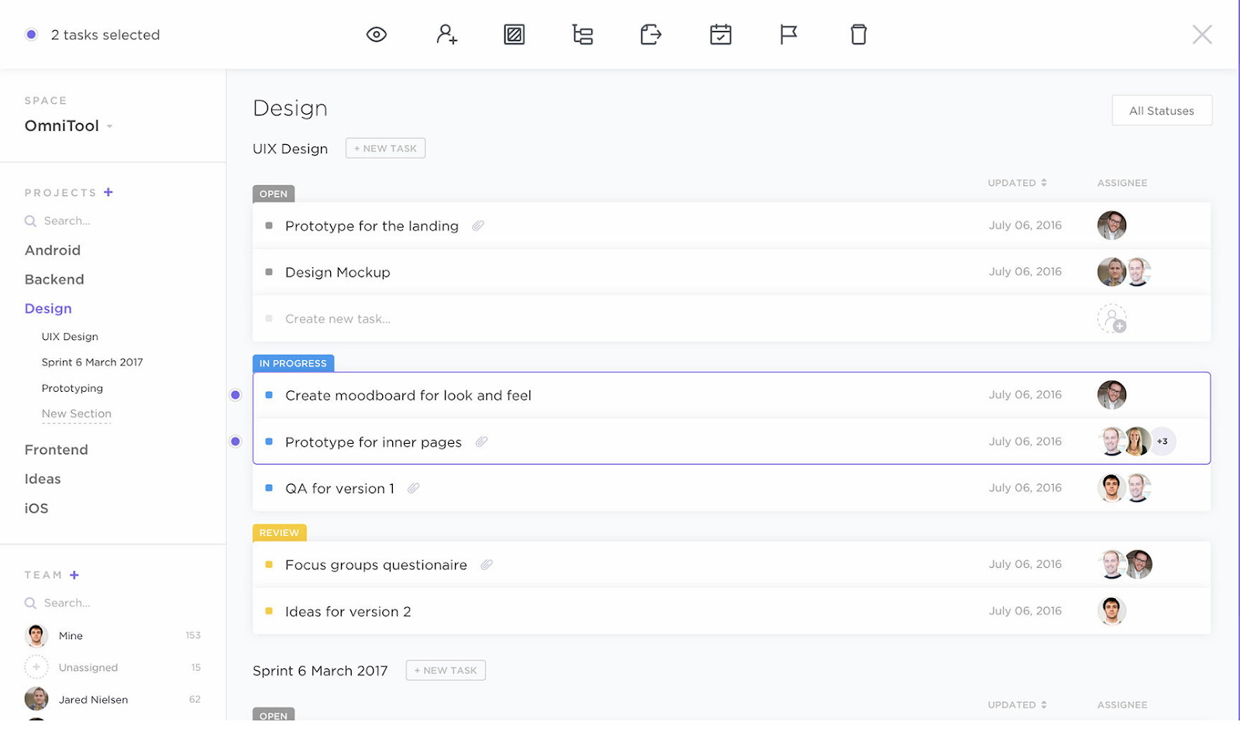Sort Sprint 6 March 2017 tasks by Updated
Image resolution: width=1240 pixels, height=732 pixels.
coord(1017,705)
